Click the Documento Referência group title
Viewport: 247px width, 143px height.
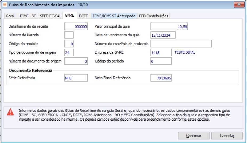(31, 70)
